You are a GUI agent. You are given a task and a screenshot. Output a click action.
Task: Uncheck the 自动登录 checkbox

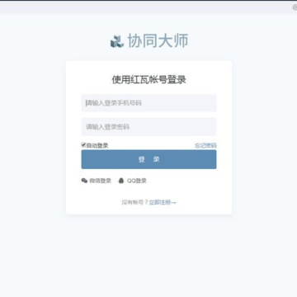pos(83,145)
